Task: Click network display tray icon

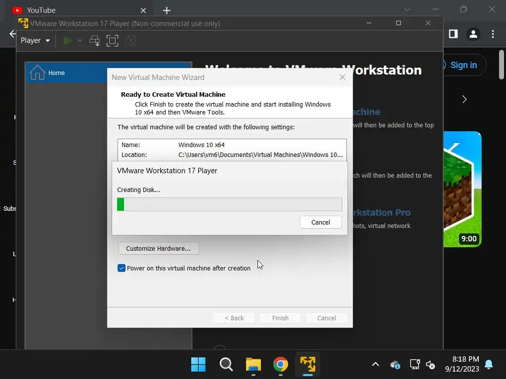Action: tap(415, 364)
